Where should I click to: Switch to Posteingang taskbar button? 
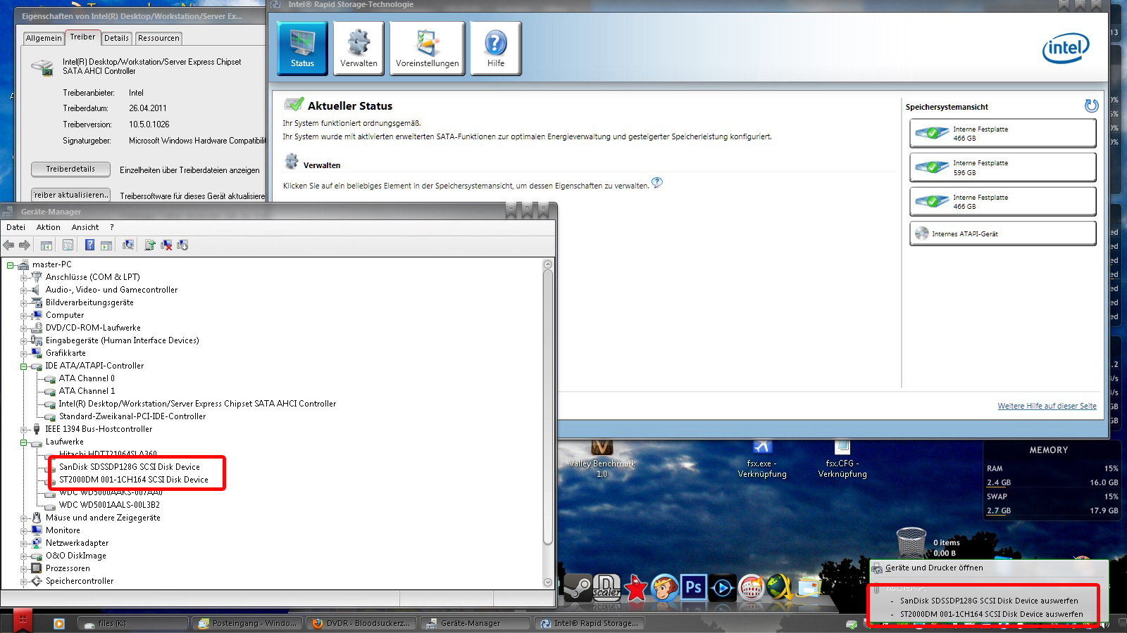[x=249, y=623]
